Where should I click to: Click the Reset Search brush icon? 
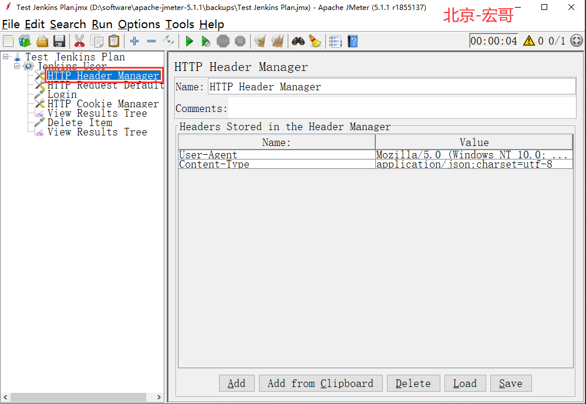point(315,41)
